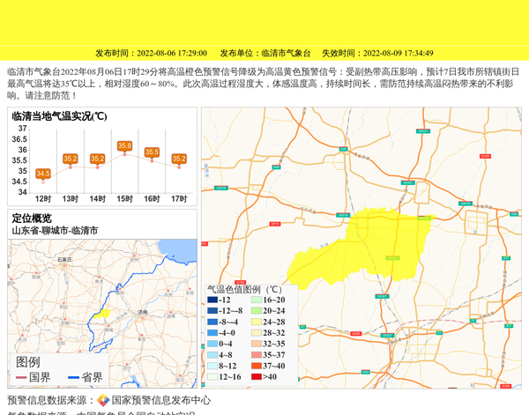Click the dark blue -12 legend swatch
Image resolution: width=529 pixels, height=415 pixels.
(212, 300)
